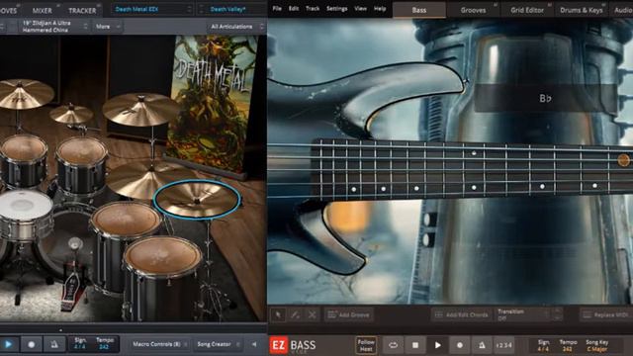Select the scissors cut tool in EZbass
Viewport: 633px width, 356px height.
tap(313, 314)
